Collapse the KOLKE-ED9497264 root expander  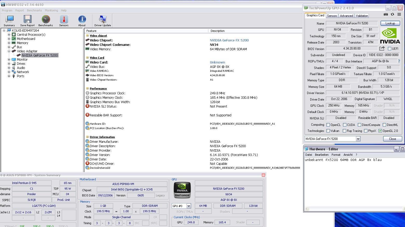(4, 30)
